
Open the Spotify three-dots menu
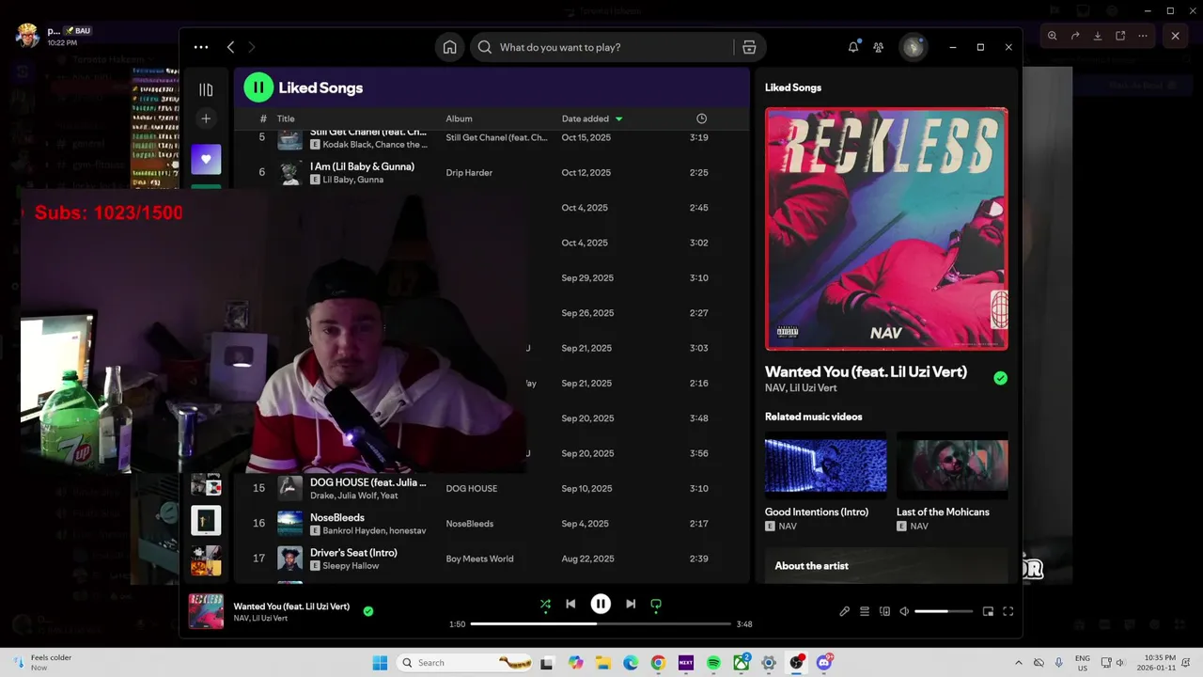click(x=201, y=47)
